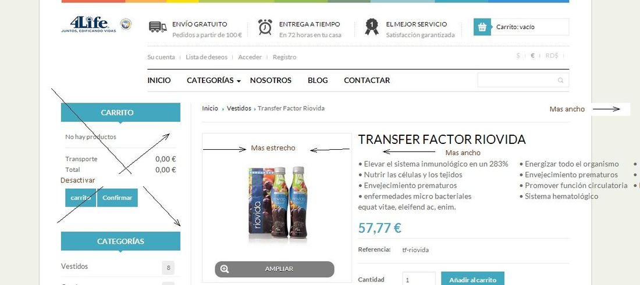
Task: Click the delivery truck icon
Action: pyautogui.click(x=158, y=27)
